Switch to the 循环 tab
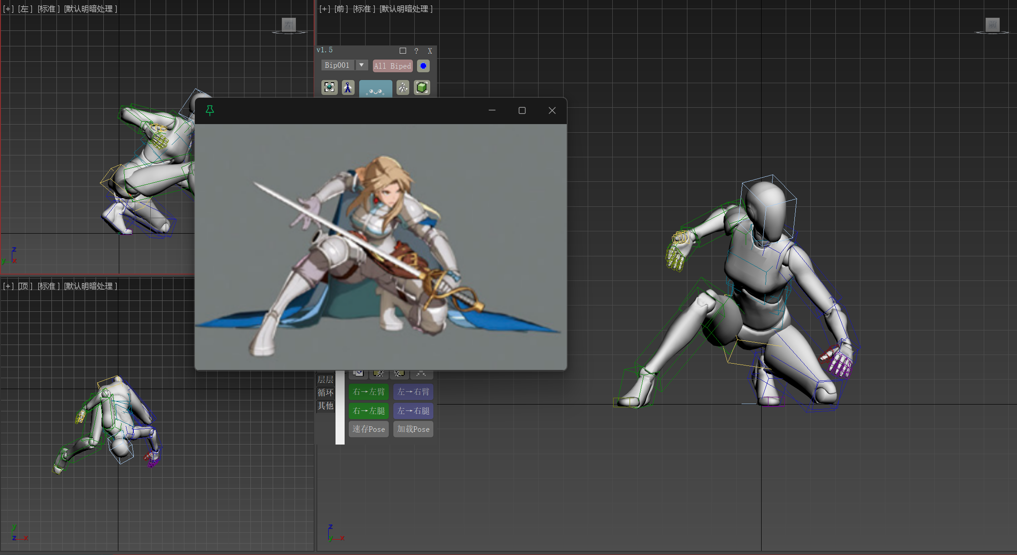 click(x=325, y=392)
